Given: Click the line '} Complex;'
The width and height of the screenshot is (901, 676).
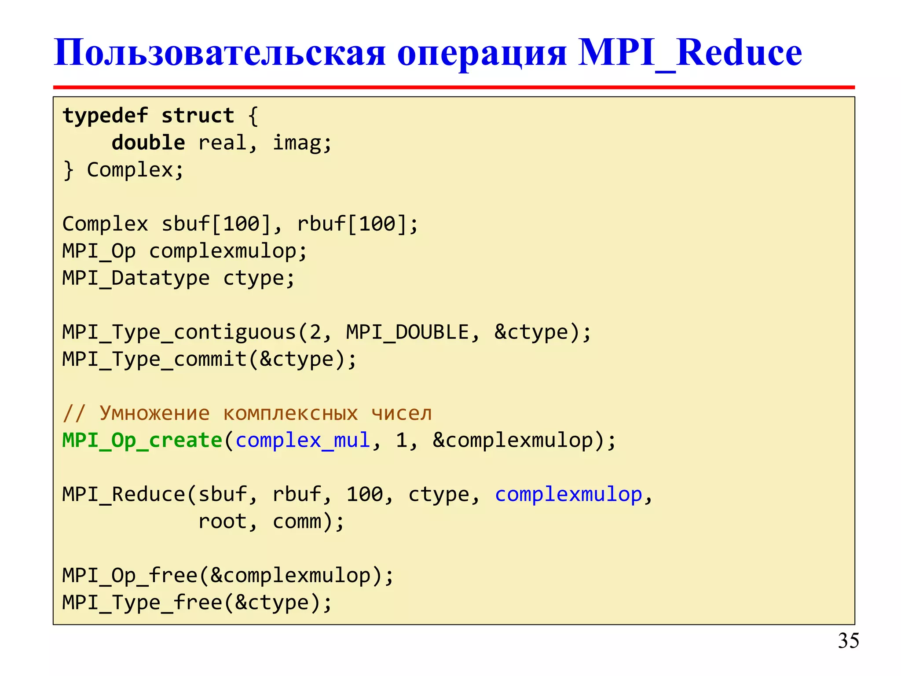Looking at the screenshot, I should [x=123, y=170].
